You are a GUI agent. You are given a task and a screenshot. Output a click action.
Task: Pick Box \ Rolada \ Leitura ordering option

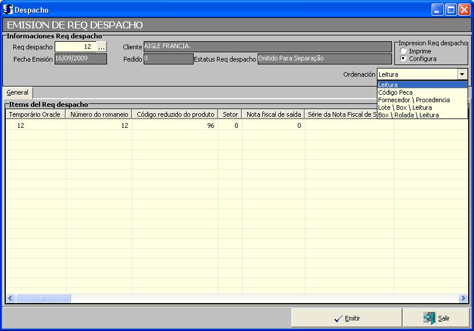[x=408, y=115]
